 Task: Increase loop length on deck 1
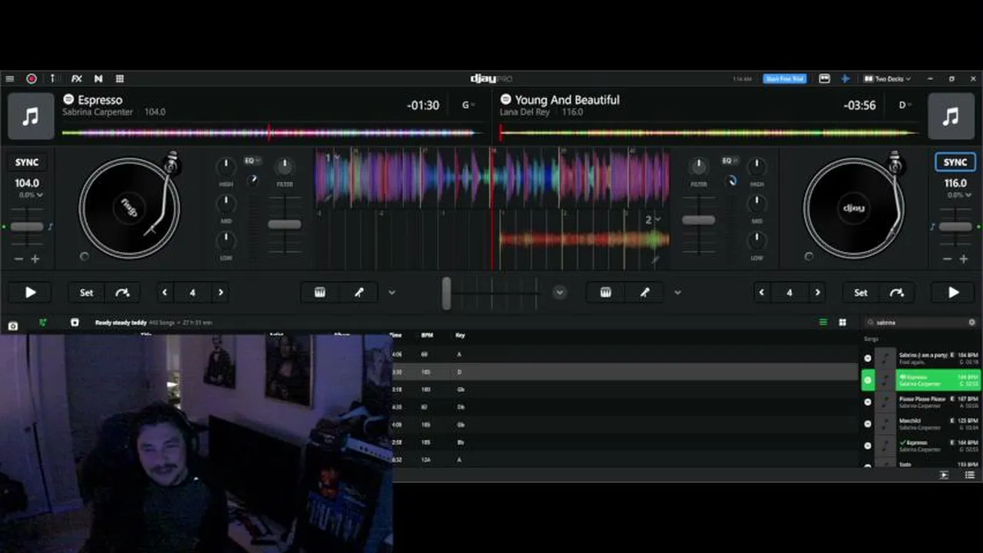point(221,293)
